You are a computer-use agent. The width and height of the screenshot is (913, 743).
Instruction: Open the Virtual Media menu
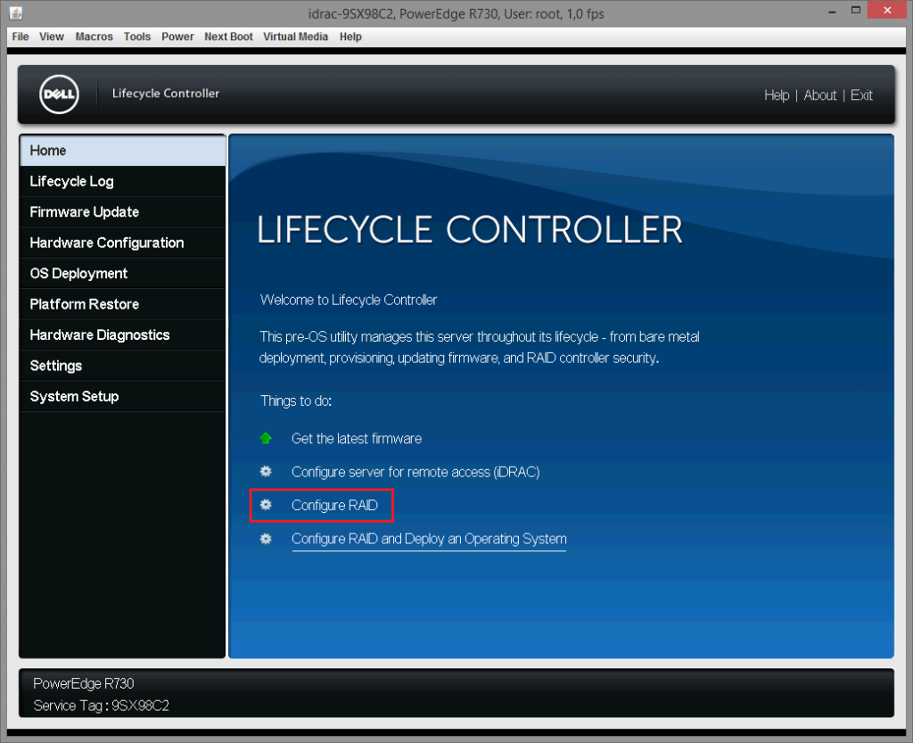click(295, 37)
